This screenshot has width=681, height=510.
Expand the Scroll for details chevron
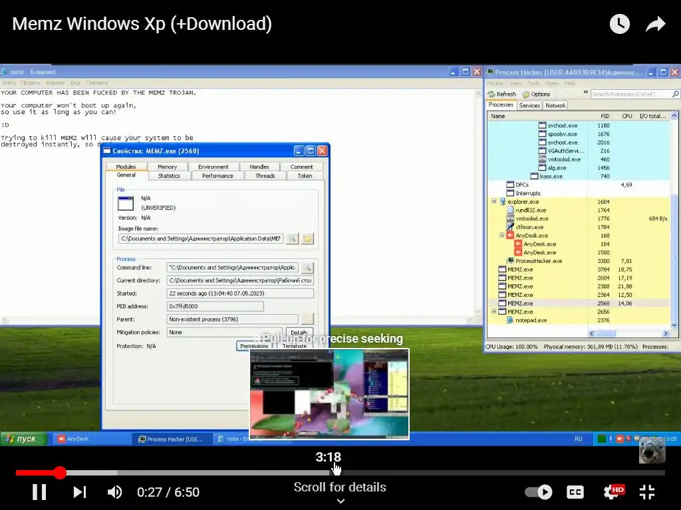(x=340, y=501)
